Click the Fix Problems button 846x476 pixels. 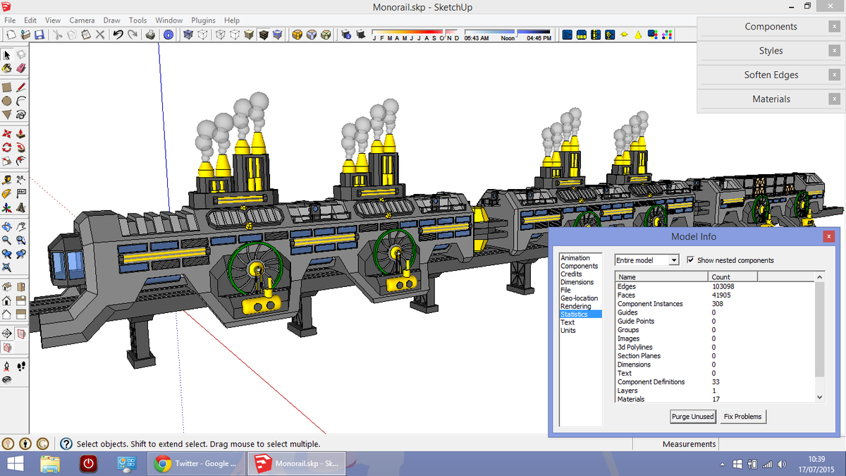click(742, 417)
